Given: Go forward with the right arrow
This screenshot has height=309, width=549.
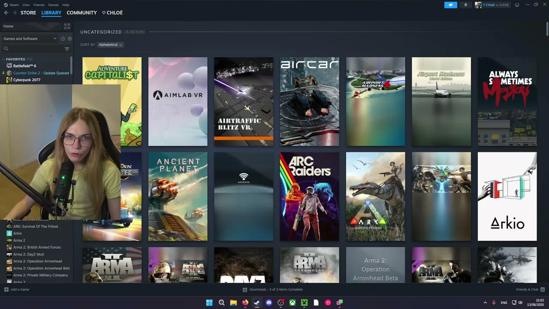Looking at the screenshot, I should coord(15,13).
